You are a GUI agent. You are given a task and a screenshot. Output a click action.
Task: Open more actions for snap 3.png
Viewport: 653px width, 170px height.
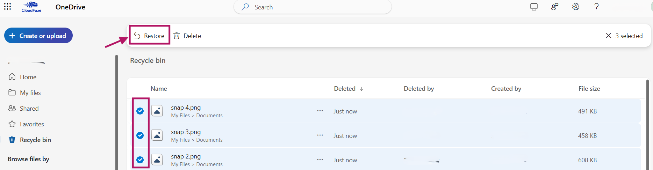(x=320, y=135)
